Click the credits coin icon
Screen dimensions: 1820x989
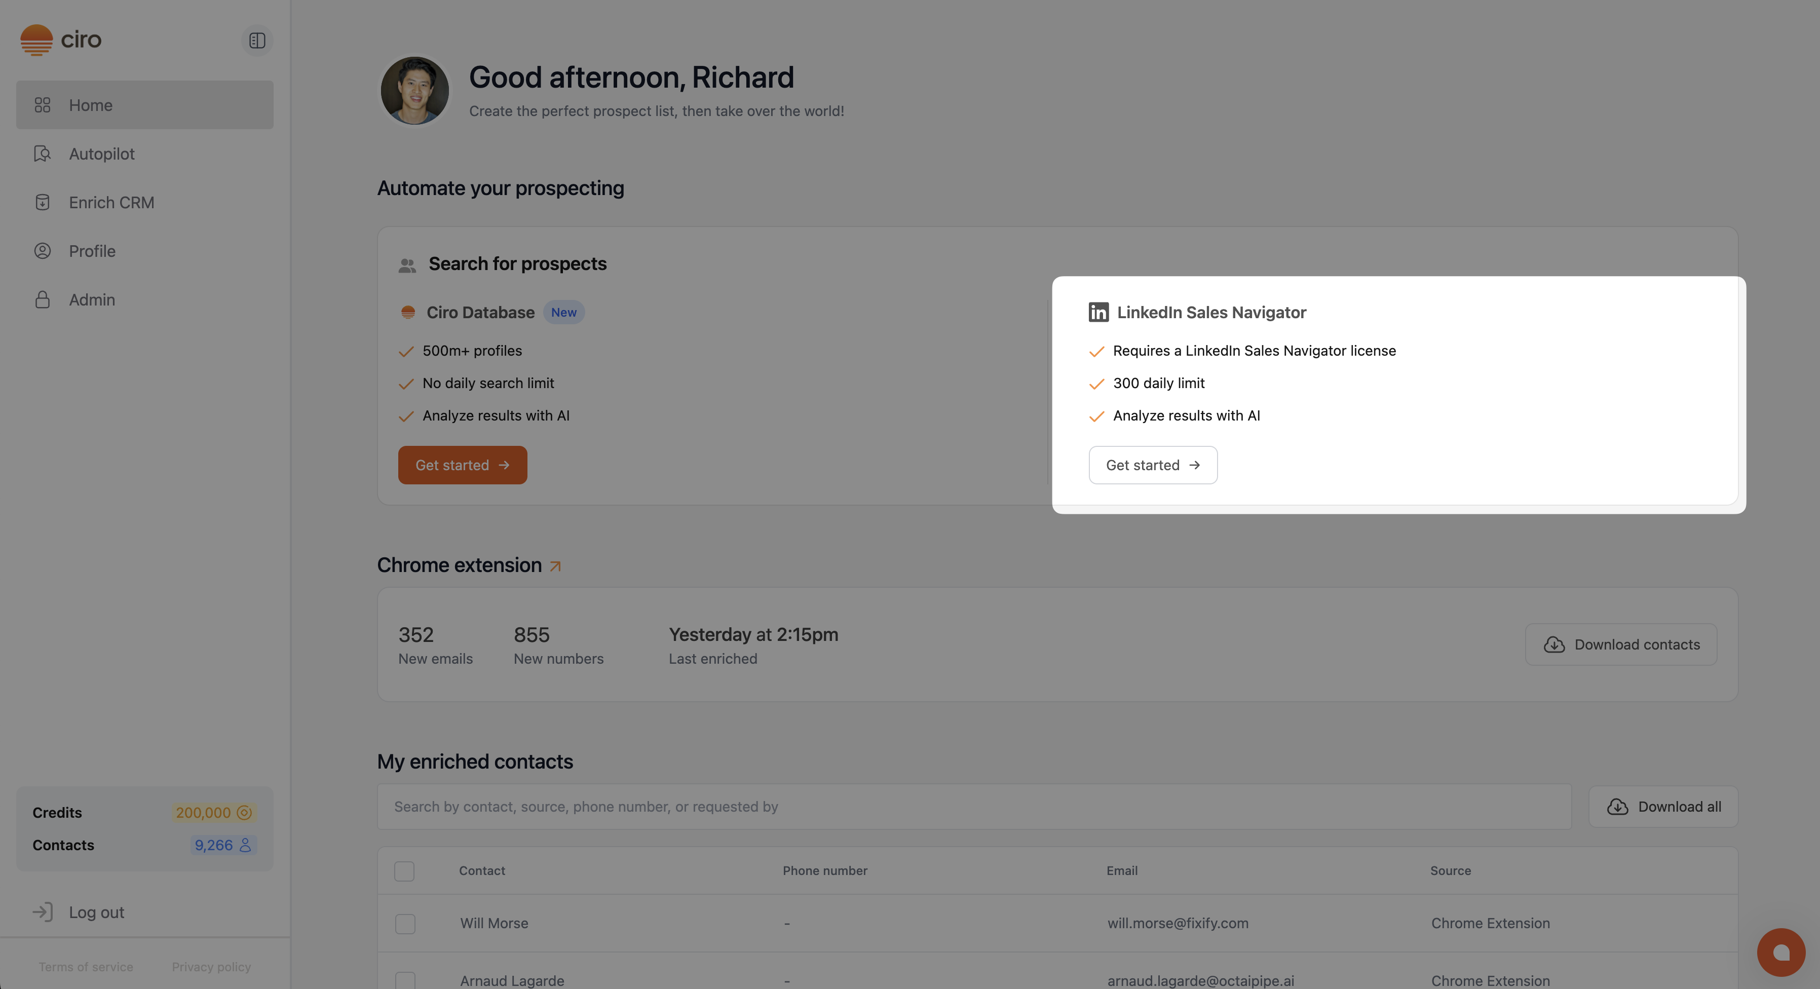[244, 812]
